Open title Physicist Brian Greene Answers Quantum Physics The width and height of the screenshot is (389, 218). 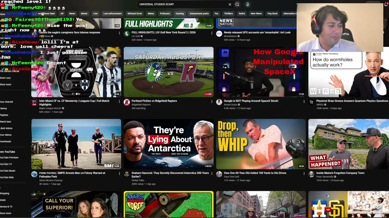click(352, 101)
